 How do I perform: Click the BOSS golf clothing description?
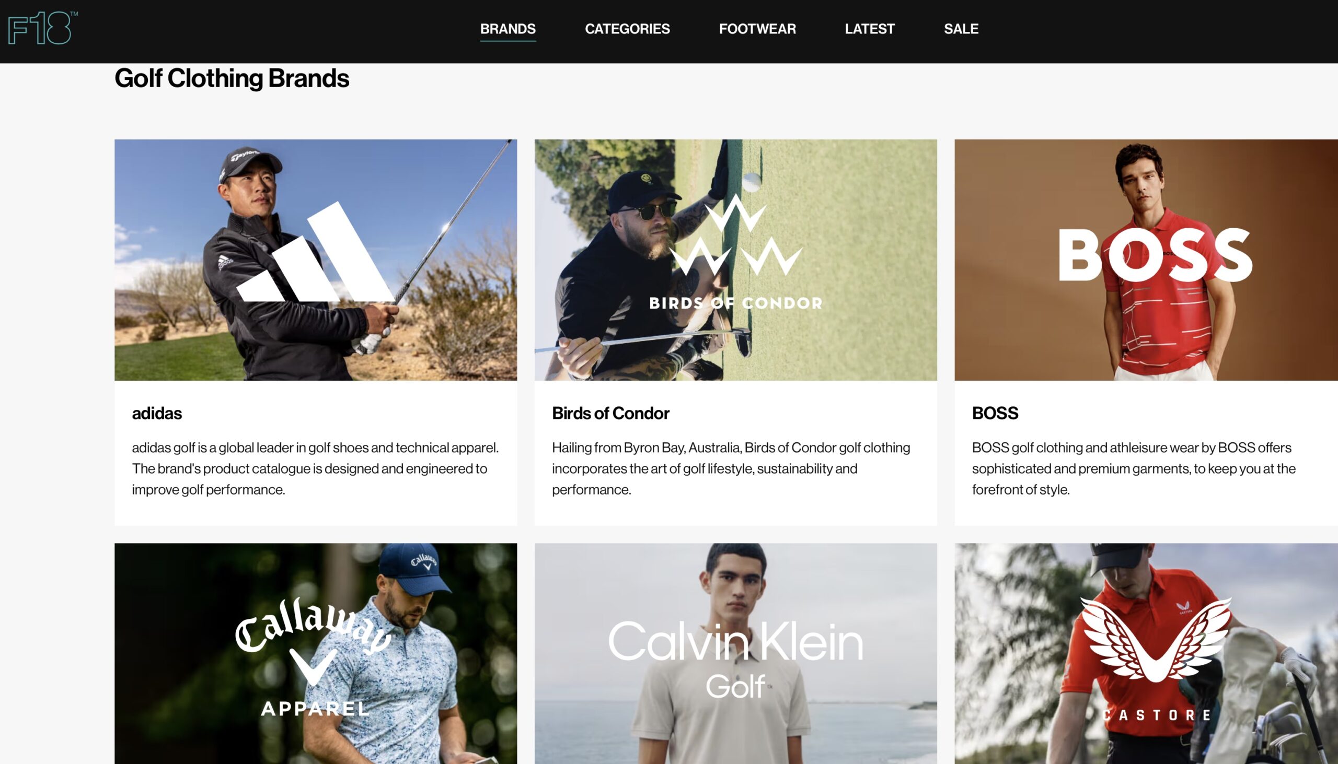tap(1134, 468)
